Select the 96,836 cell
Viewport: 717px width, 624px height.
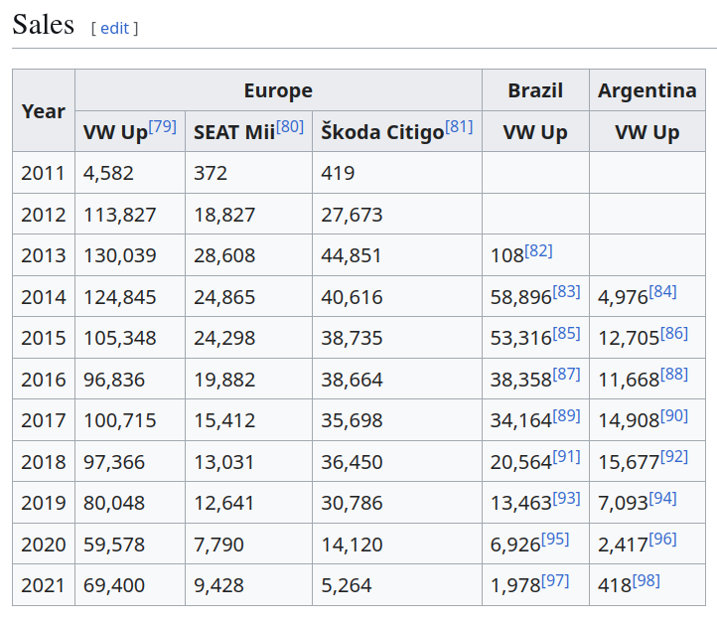pos(130,379)
